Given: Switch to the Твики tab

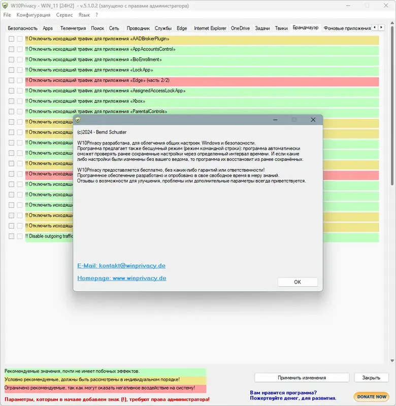Looking at the screenshot, I should point(281,28).
